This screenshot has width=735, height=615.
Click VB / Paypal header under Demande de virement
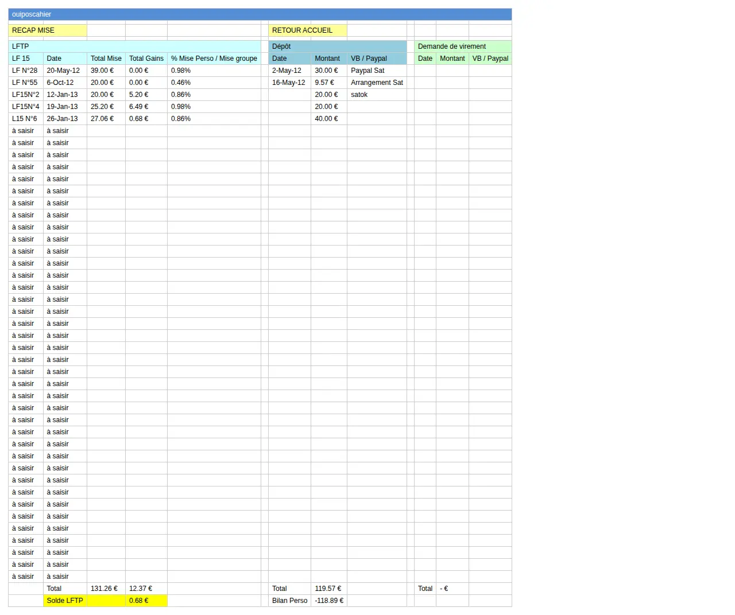[x=490, y=59]
